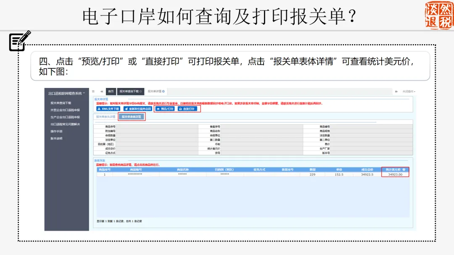Viewport: 454px width, 255px height.
Task: Click the 数量 table column header
Action: [x=312, y=170]
